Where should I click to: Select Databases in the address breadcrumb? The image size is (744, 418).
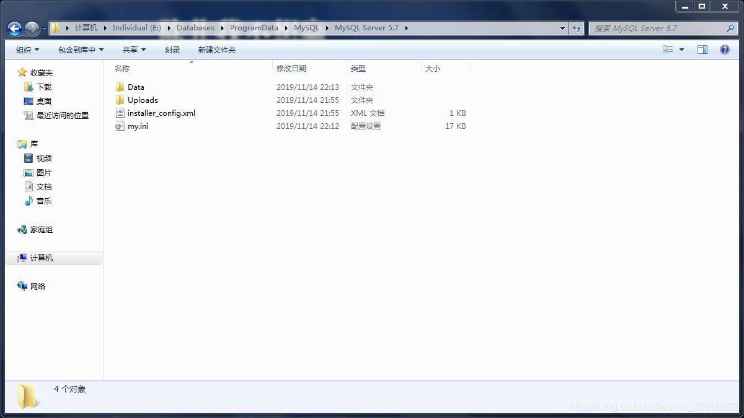click(x=195, y=28)
